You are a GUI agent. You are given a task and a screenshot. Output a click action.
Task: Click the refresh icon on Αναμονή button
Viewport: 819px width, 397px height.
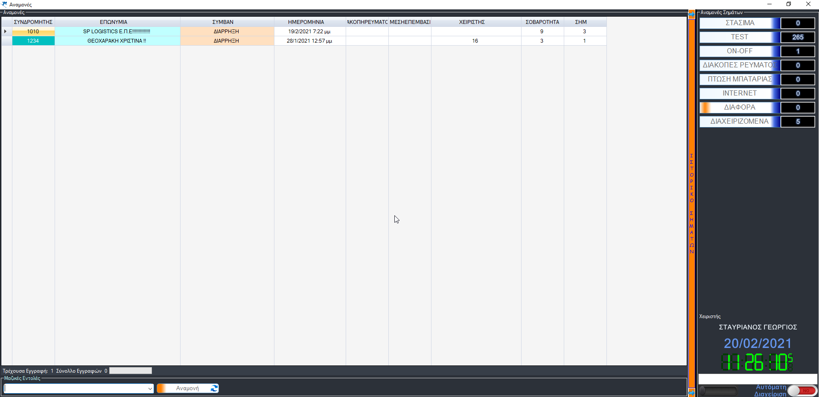pos(214,388)
